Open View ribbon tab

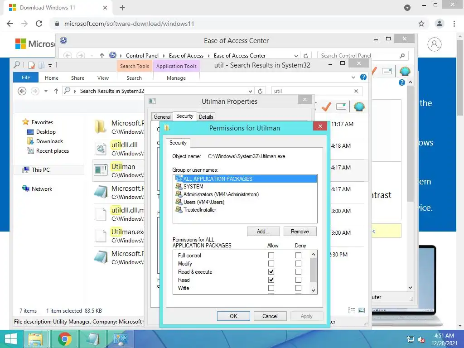click(103, 78)
